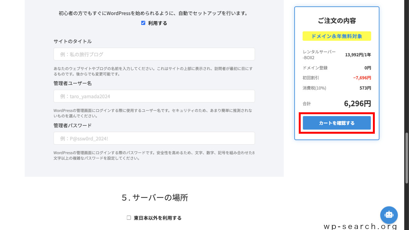The width and height of the screenshot is (409, 230).
Task: Click the ドメイン永年無料対象 yellow banner
Action: tap(337, 36)
